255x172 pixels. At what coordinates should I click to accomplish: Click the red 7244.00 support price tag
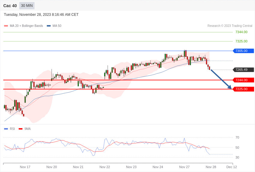point(244,80)
